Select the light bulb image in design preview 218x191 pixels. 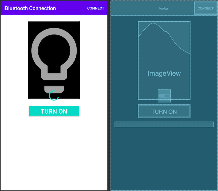point(54,60)
